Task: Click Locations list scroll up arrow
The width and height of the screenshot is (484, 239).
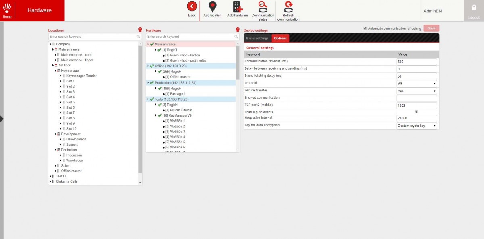Action: [x=140, y=43]
